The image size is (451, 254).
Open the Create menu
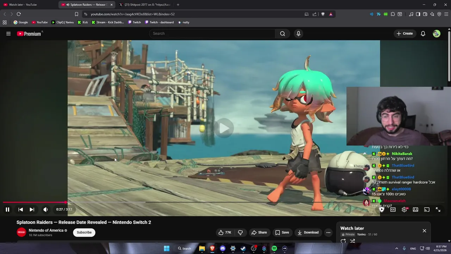404,34
